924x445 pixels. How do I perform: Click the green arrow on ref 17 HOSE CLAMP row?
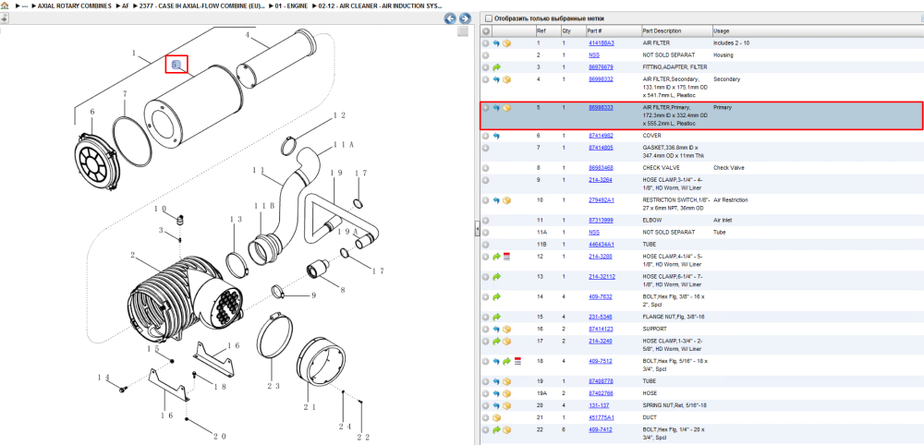(496, 342)
